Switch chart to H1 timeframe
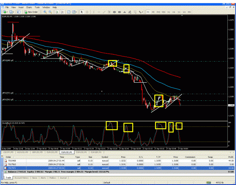Image resolution: width=236 pixels, height=185 pixels. [169, 12]
